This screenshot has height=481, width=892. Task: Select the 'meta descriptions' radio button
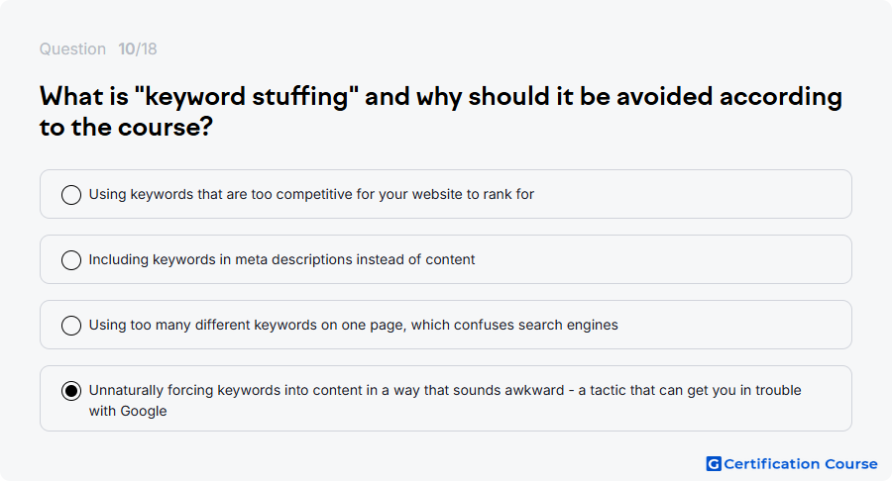(71, 260)
